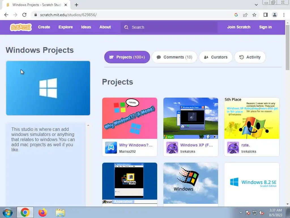Open the tab search chevron
This screenshot has height=218, width=290.
tap(256, 5)
